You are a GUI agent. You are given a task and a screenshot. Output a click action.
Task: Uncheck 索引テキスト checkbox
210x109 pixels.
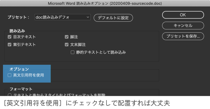point(10,45)
